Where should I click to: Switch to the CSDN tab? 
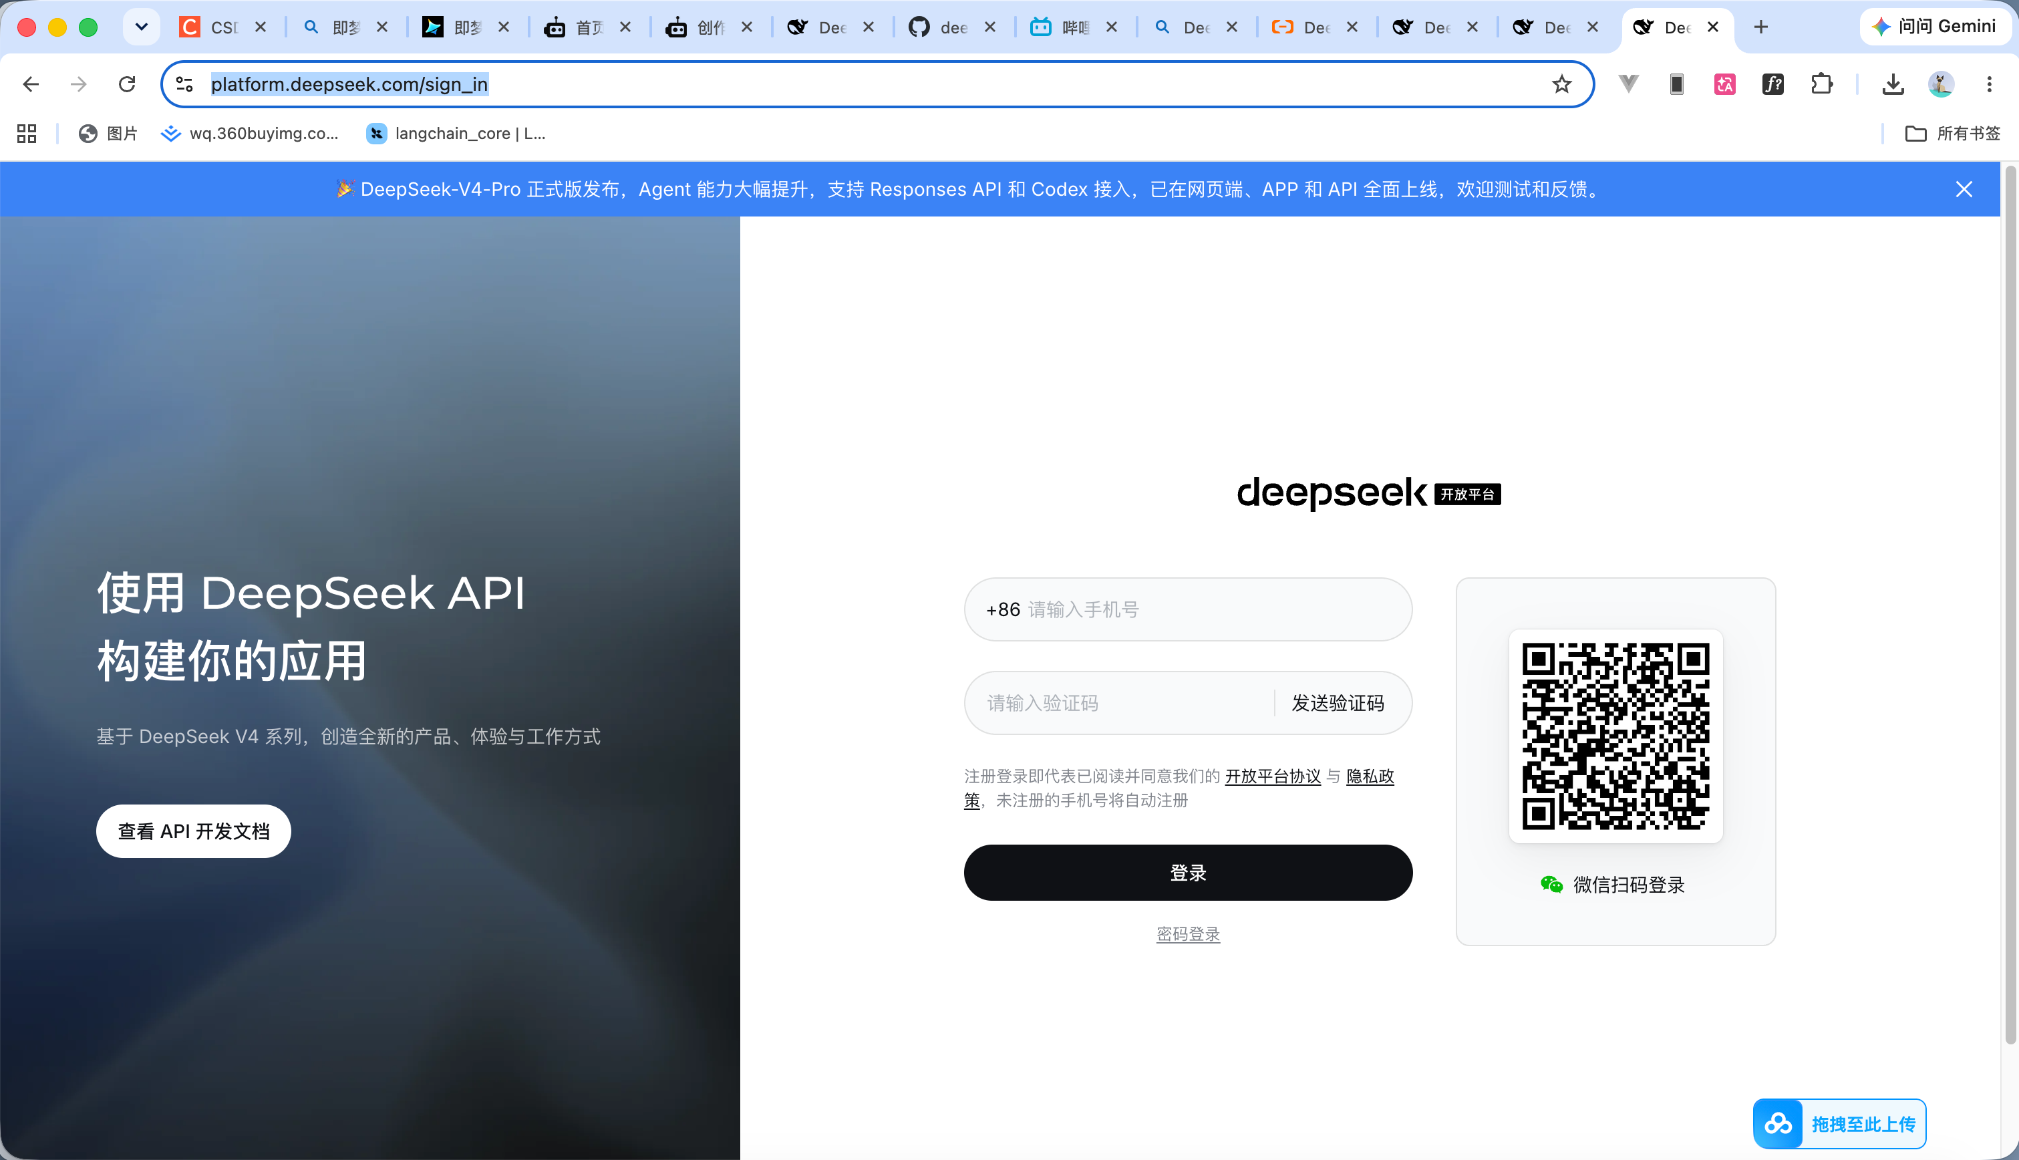(208, 27)
